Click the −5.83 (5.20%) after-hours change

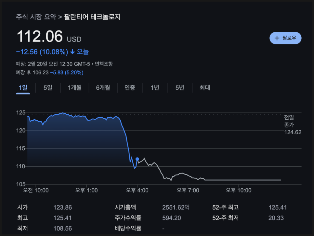[x=67, y=73]
